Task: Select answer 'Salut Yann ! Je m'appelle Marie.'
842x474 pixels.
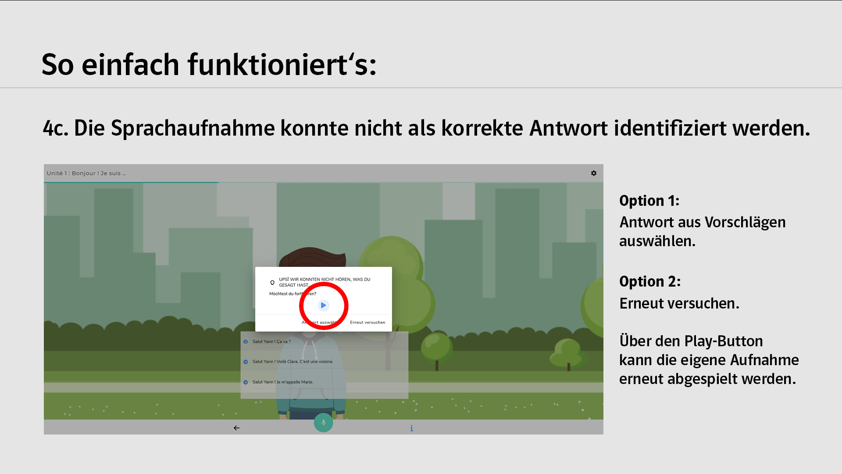Action: [324, 382]
